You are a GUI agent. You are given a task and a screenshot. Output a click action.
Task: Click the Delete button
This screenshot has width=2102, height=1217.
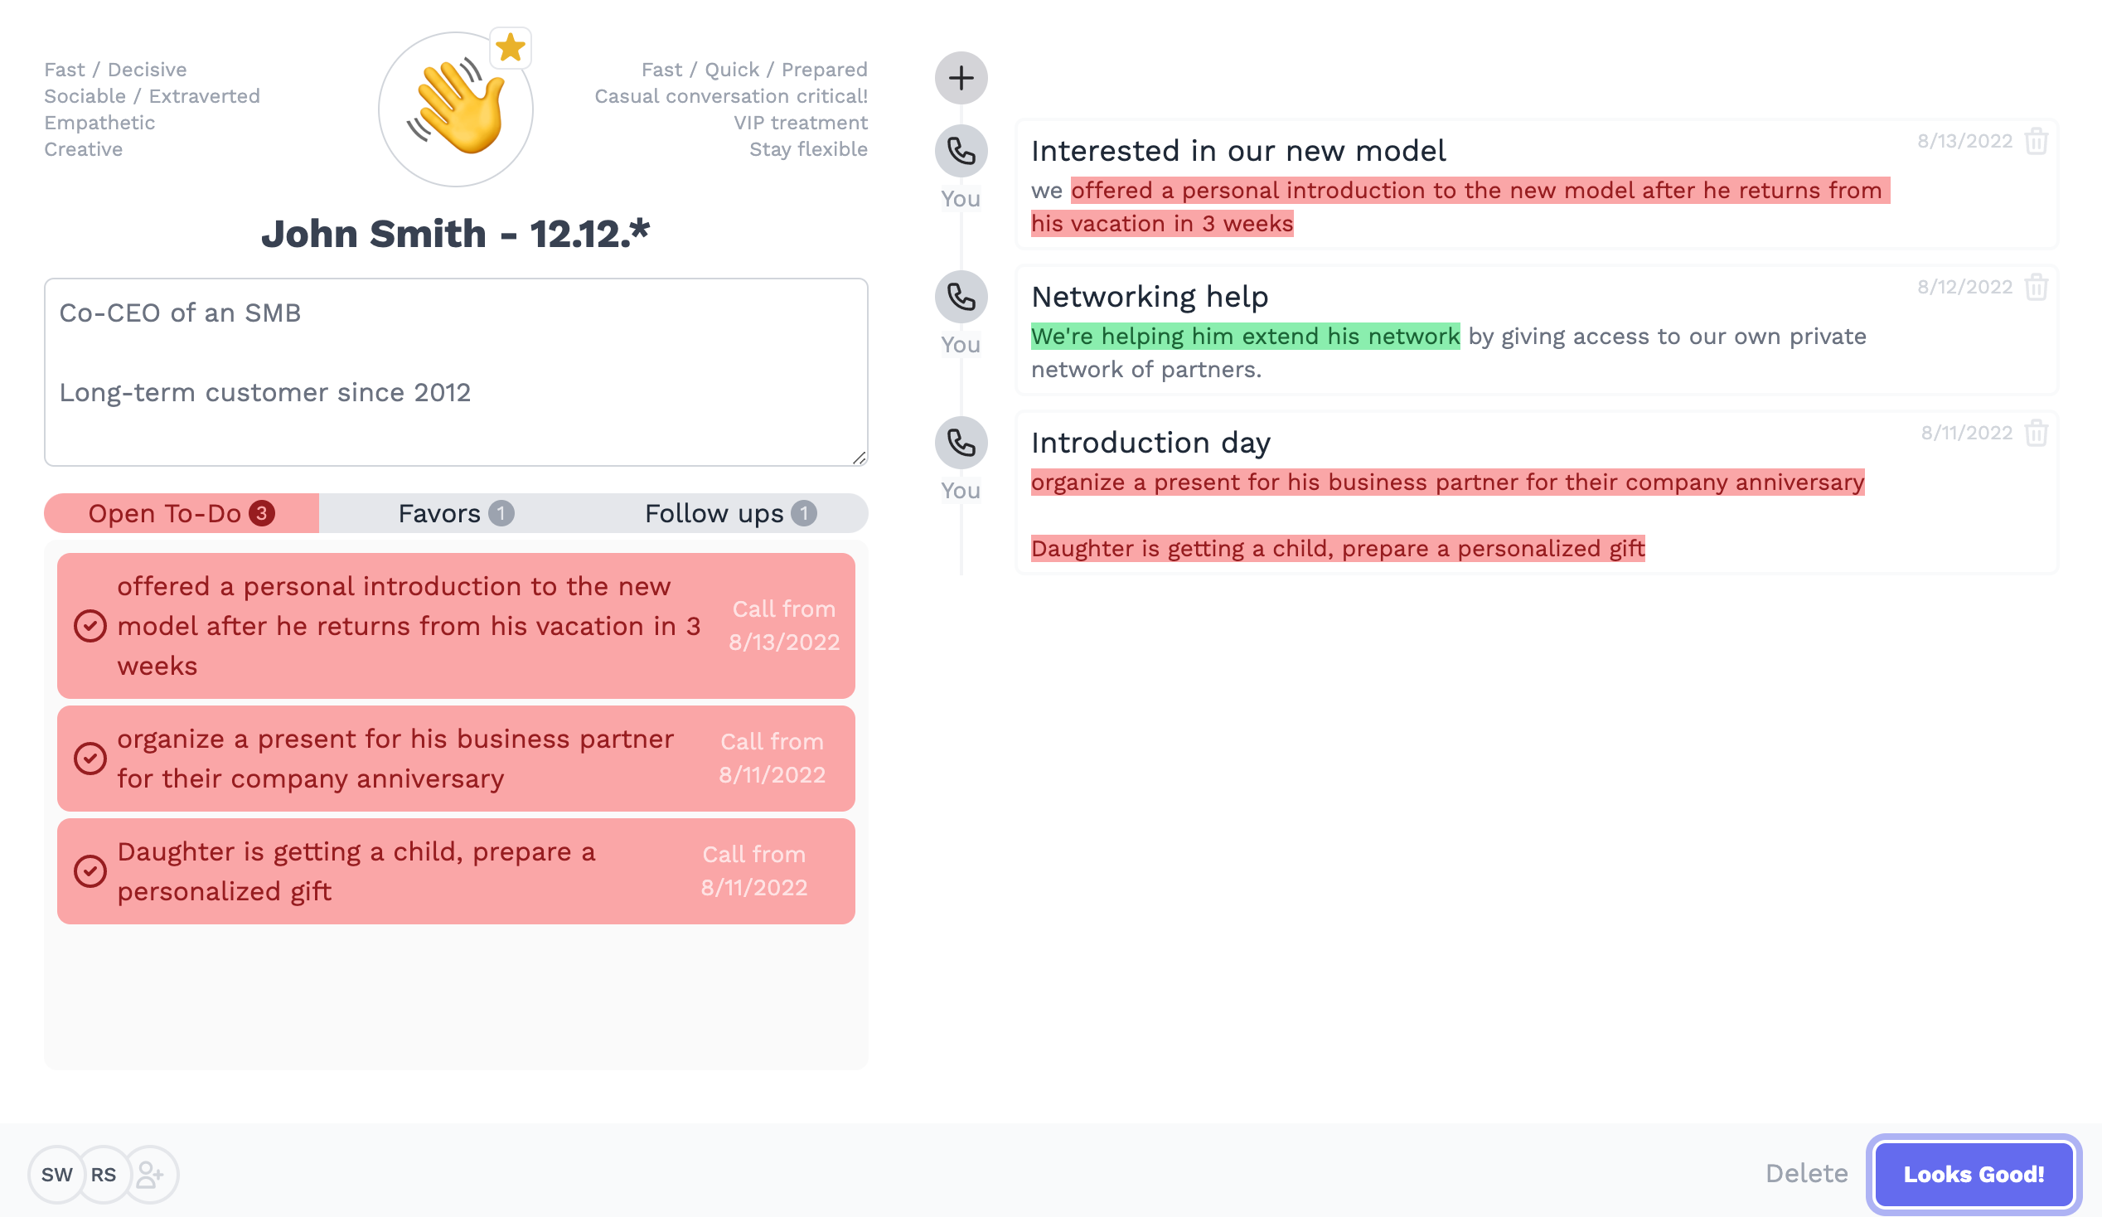pyautogui.click(x=1806, y=1172)
